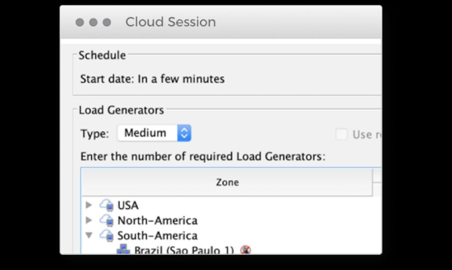
Task: Click the Zone column header
Action: click(227, 182)
